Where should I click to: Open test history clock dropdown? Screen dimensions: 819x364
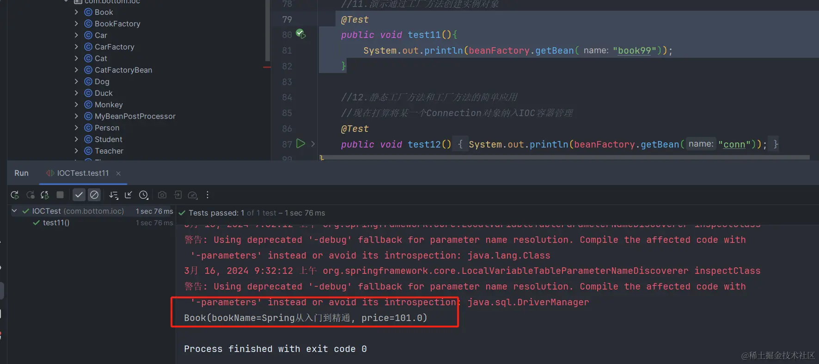(x=144, y=195)
